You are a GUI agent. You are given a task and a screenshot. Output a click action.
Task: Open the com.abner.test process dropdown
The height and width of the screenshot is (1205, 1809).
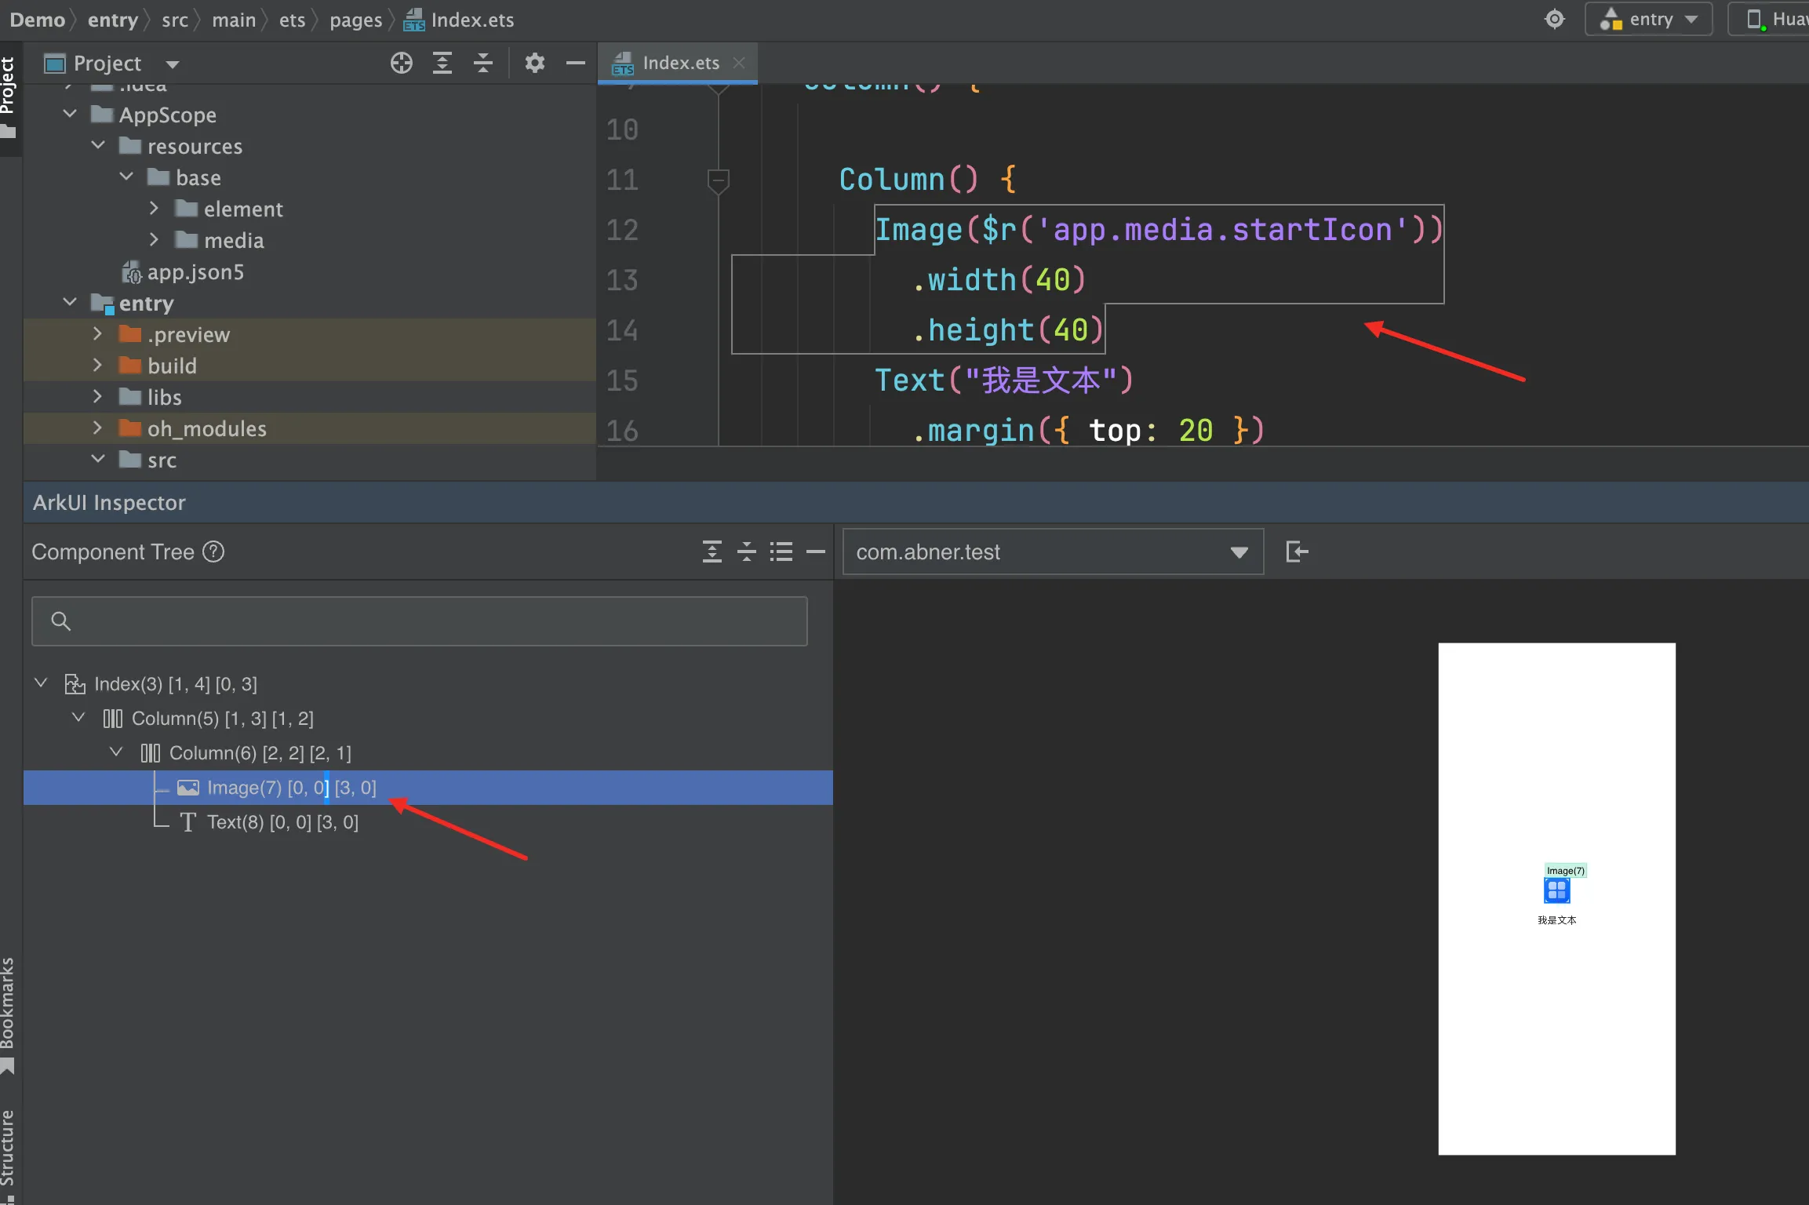(x=1053, y=552)
